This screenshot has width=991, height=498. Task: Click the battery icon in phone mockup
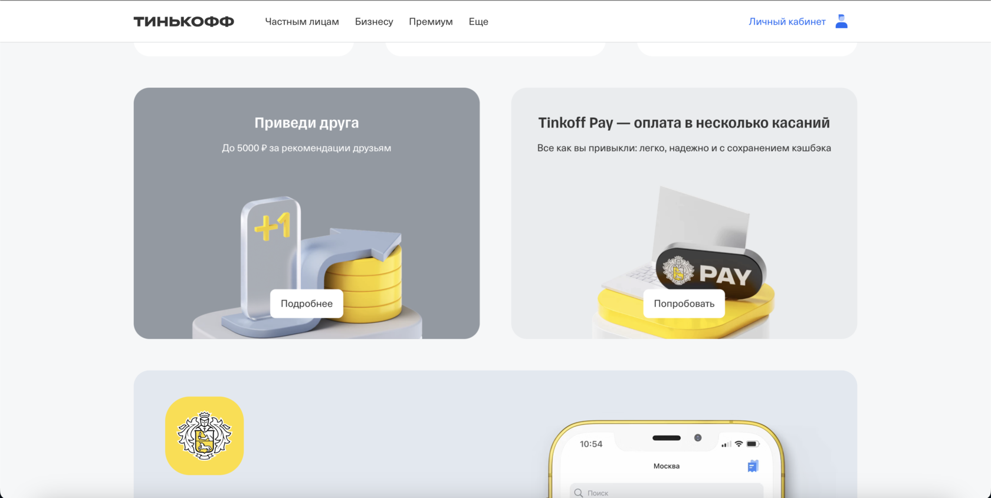point(753,444)
